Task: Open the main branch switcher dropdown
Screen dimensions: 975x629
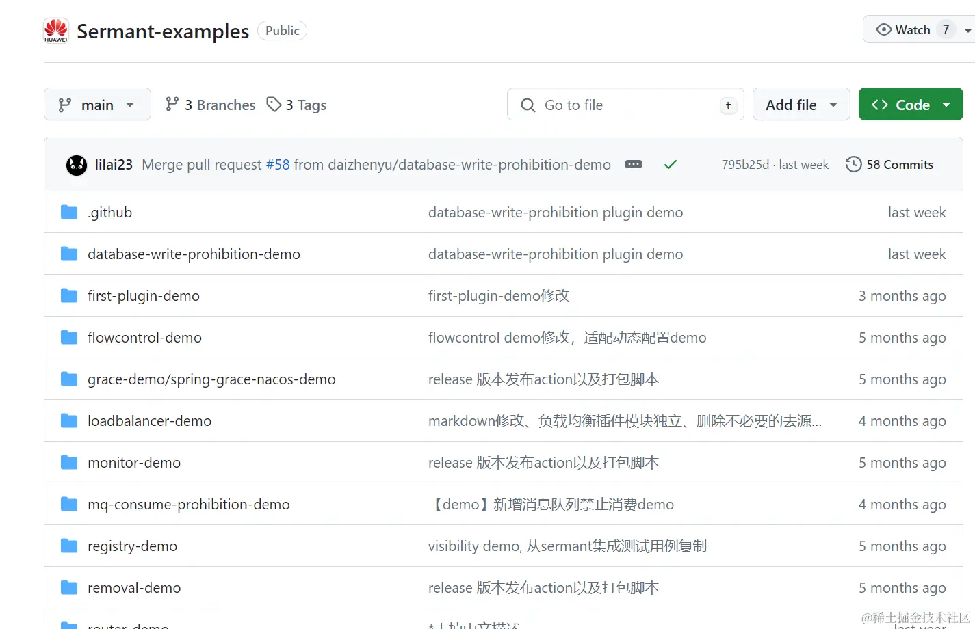Action: 97,105
